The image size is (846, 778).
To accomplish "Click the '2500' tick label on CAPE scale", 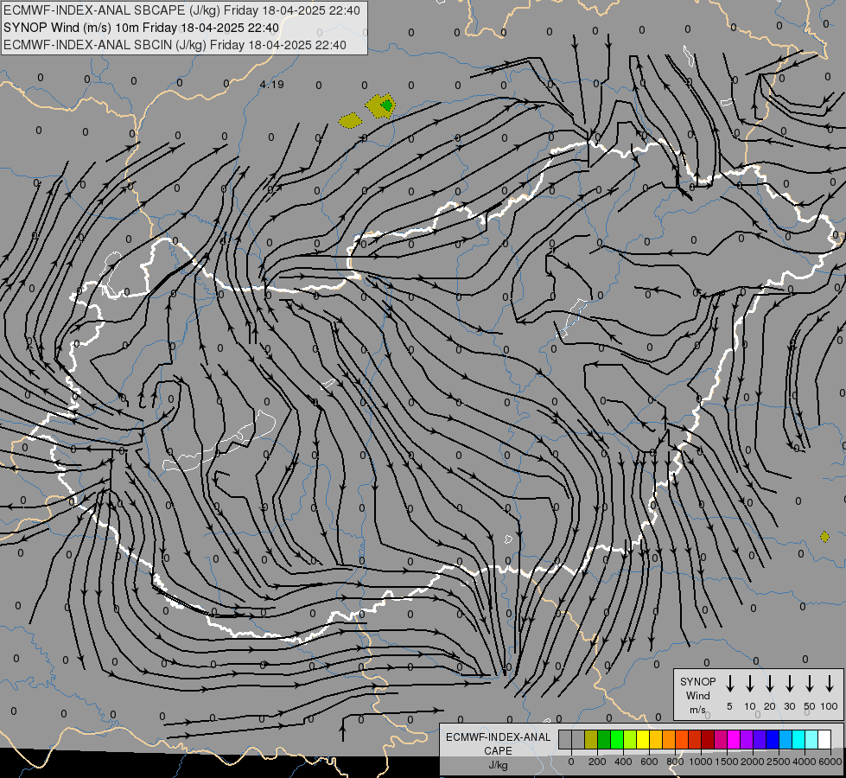I will 778,762.
